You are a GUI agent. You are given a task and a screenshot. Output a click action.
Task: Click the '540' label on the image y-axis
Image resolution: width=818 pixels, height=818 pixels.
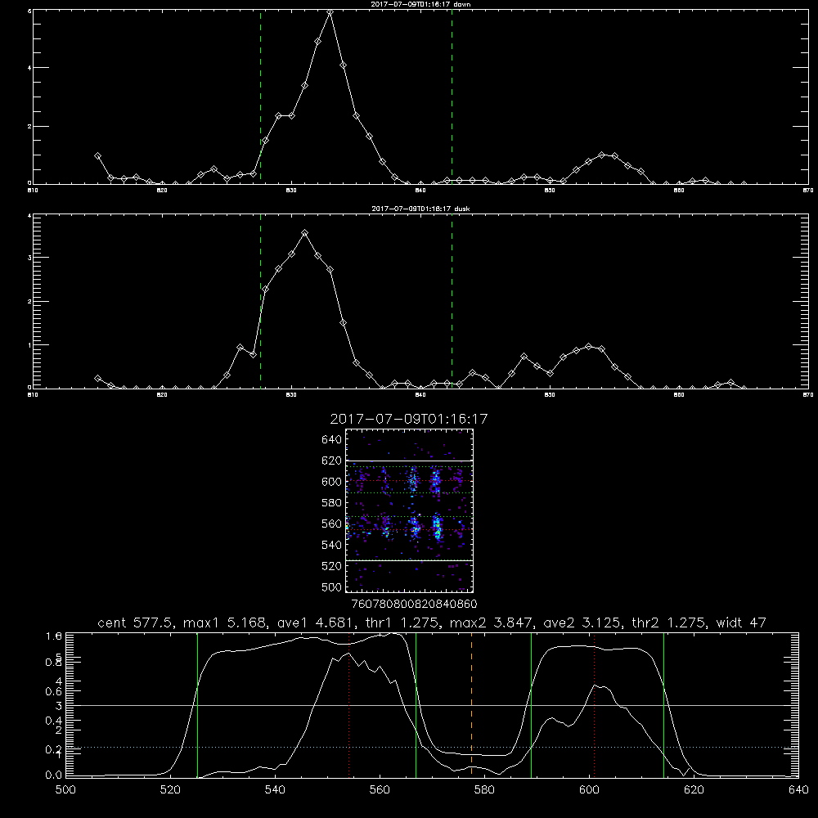coord(332,545)
